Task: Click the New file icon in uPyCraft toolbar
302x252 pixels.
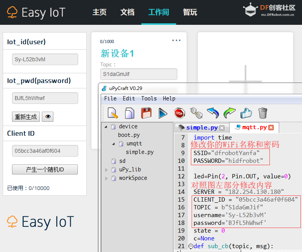Action: tap(113, 113)
